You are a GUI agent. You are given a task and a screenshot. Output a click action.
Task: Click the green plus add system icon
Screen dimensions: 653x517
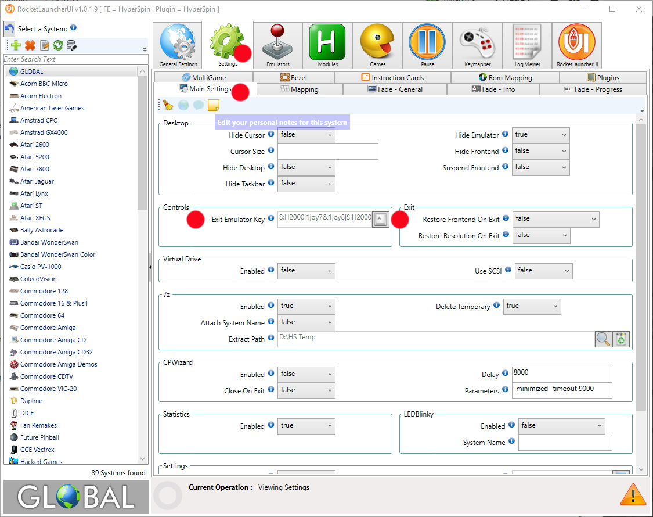(x=16, y=45)
